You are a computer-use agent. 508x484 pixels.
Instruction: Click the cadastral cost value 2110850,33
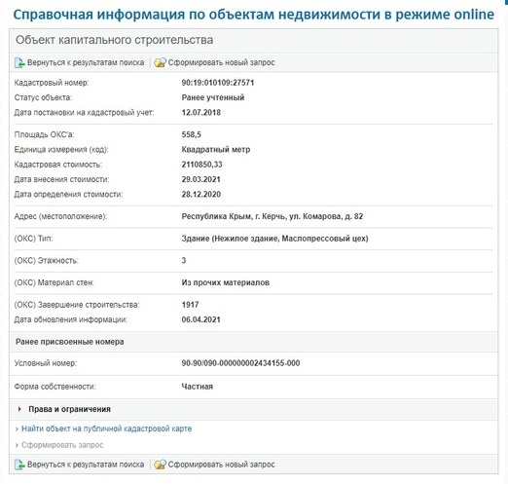201,165
